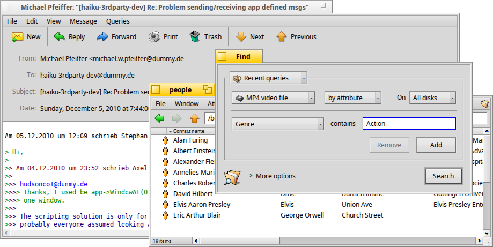Image resolution: width=493 pixels, height=247 pixels.
Task: Open the All disks volume dropdown
Action: click(432, 98)
